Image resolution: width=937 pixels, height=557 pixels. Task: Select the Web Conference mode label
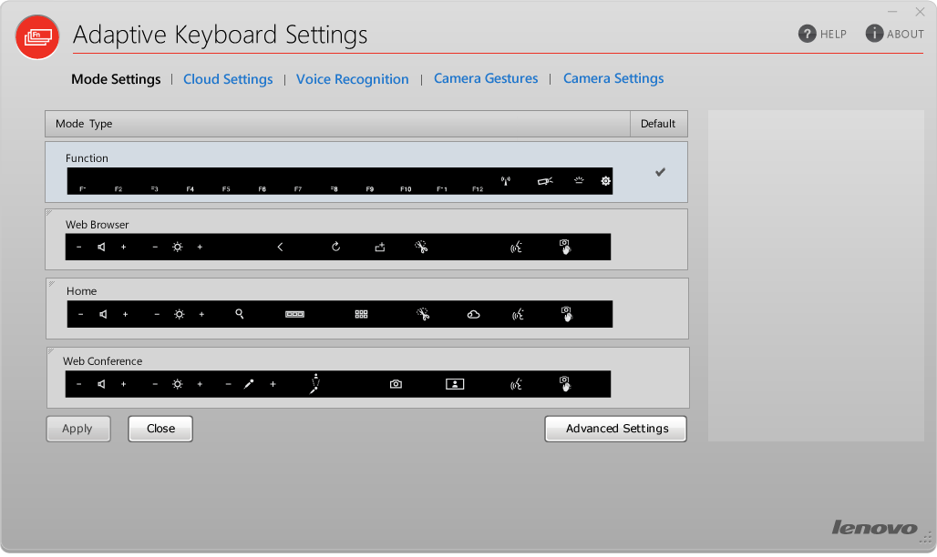point(103,361)
